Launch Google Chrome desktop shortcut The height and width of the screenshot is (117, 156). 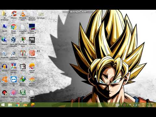14,29
